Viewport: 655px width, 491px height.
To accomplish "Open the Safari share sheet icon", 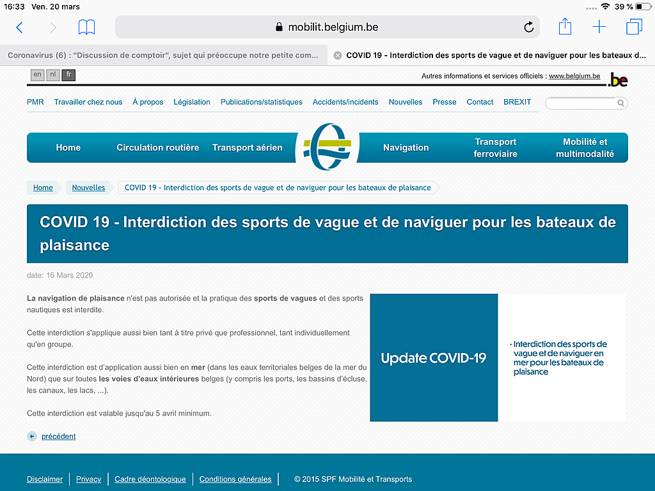I will tap(565, 26).
